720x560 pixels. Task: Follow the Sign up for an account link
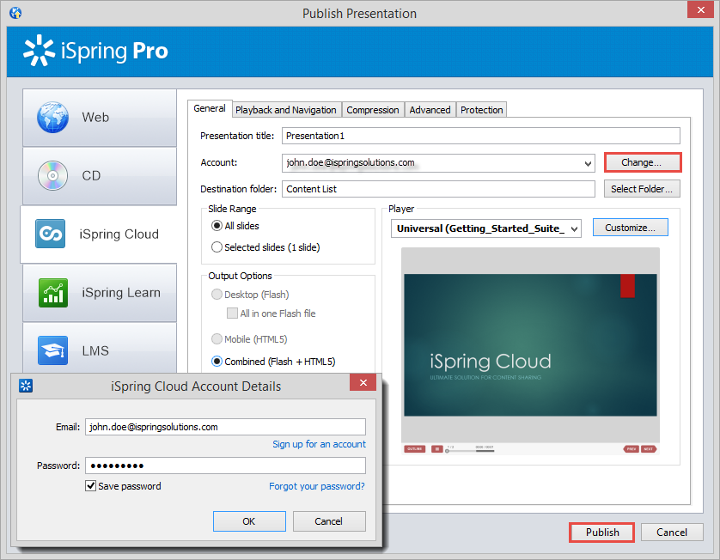319,444
